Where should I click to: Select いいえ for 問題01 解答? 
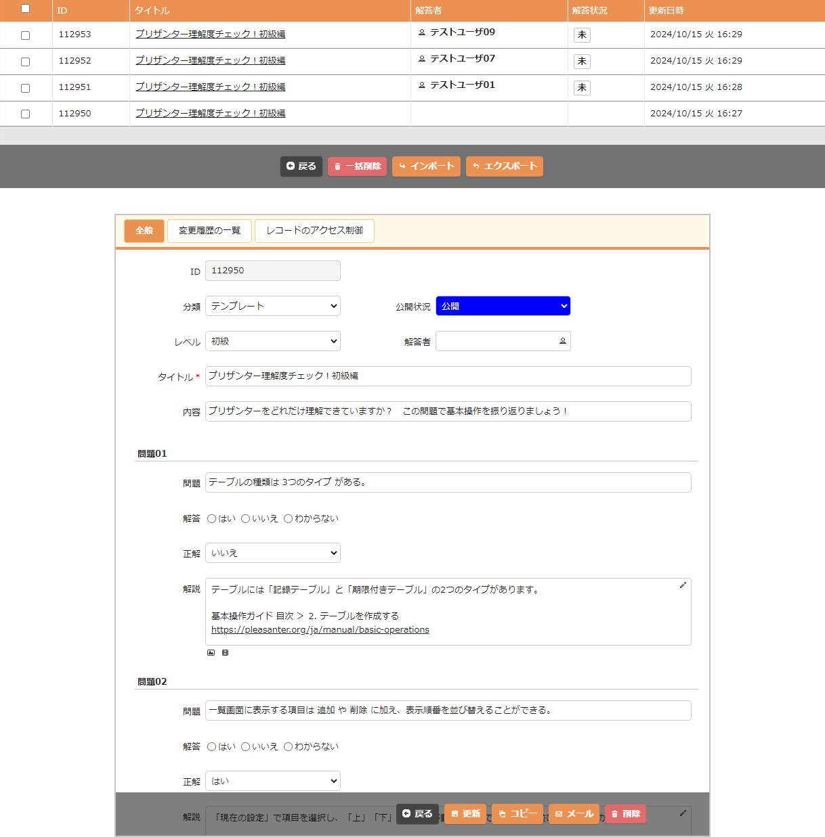point(245,519)
